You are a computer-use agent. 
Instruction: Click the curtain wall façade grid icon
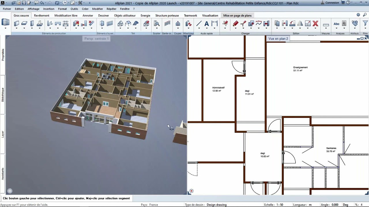110,24
